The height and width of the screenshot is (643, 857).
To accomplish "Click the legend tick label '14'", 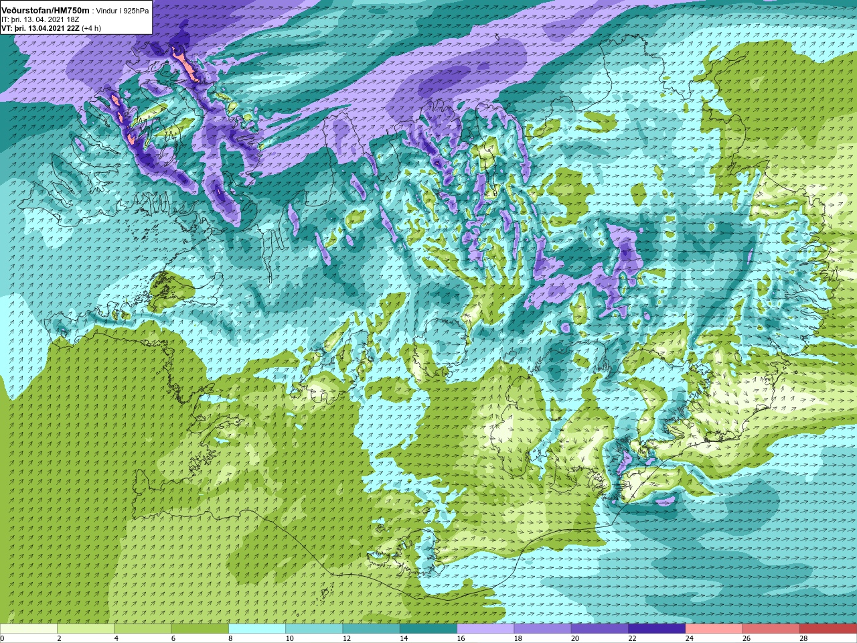I will 404,638.
